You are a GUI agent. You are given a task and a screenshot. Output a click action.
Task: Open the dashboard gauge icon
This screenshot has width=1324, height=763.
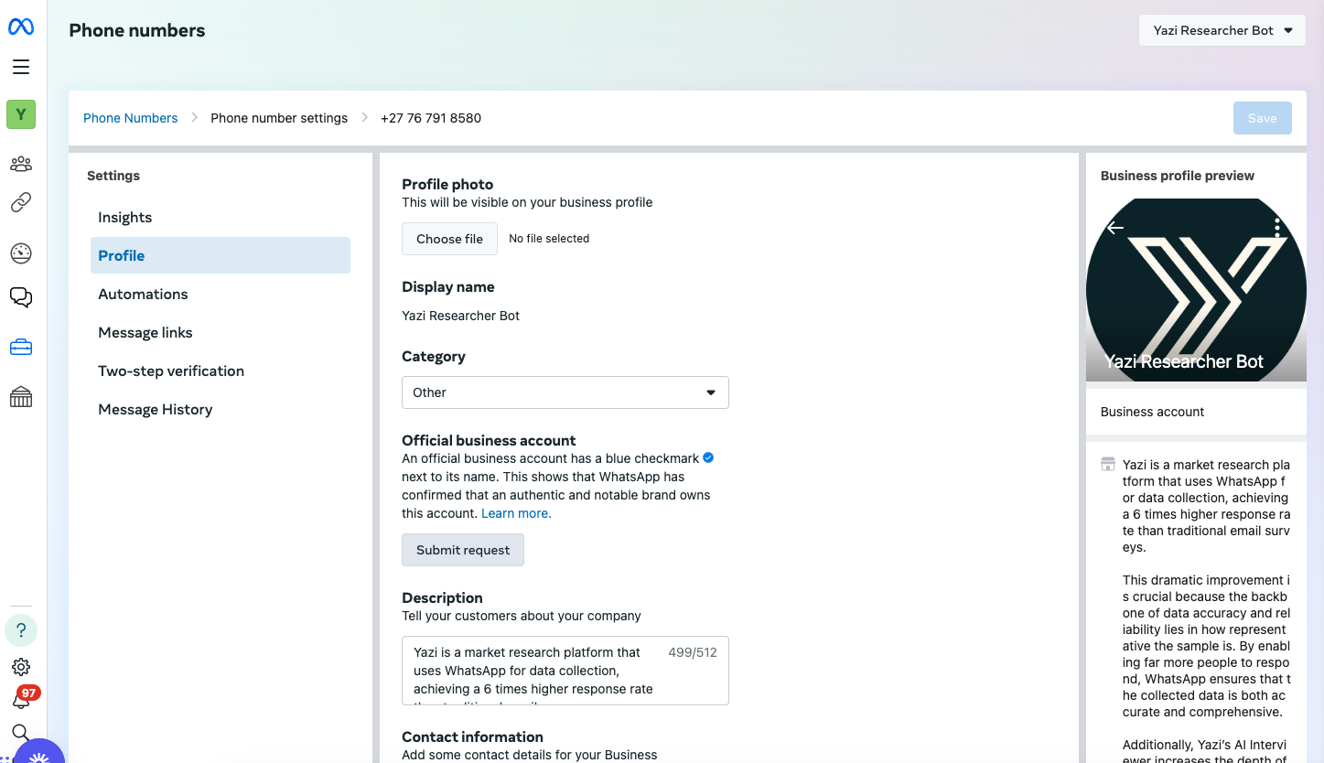(21, 253)
